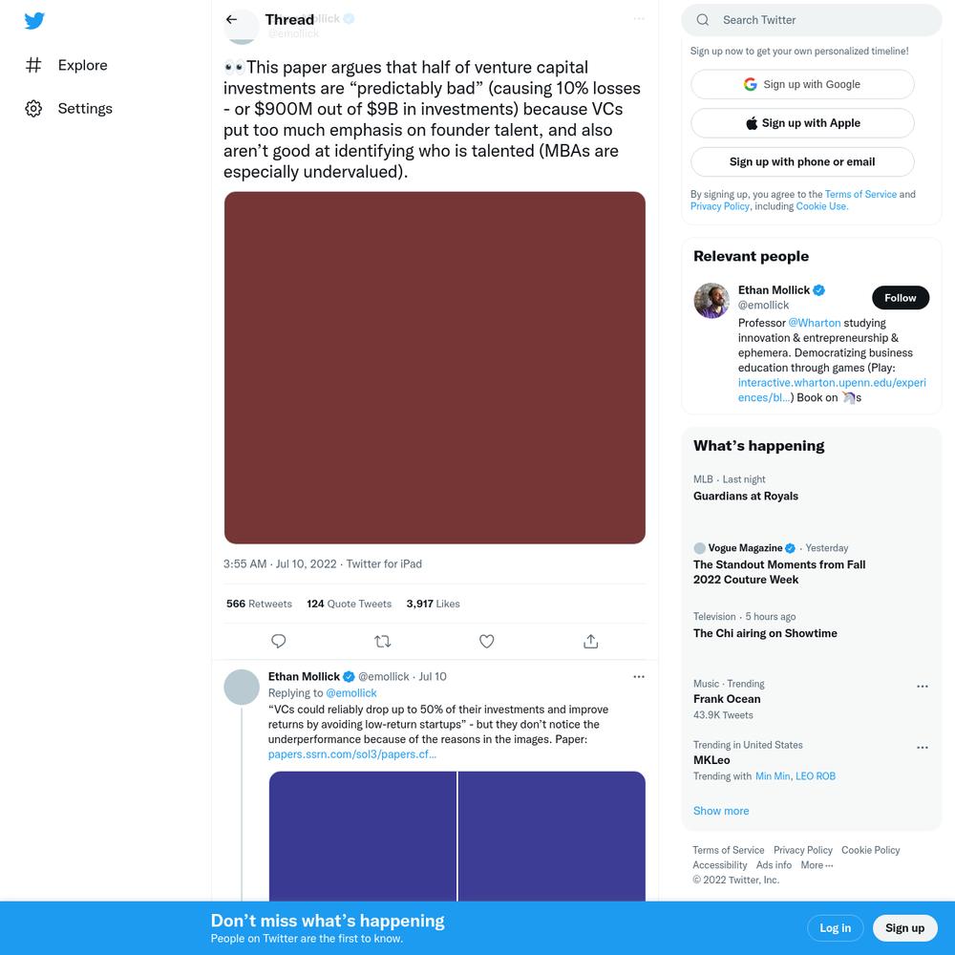Open the Settings gear icon
Viewport: 955px width, 955px height.
[33, 109]
